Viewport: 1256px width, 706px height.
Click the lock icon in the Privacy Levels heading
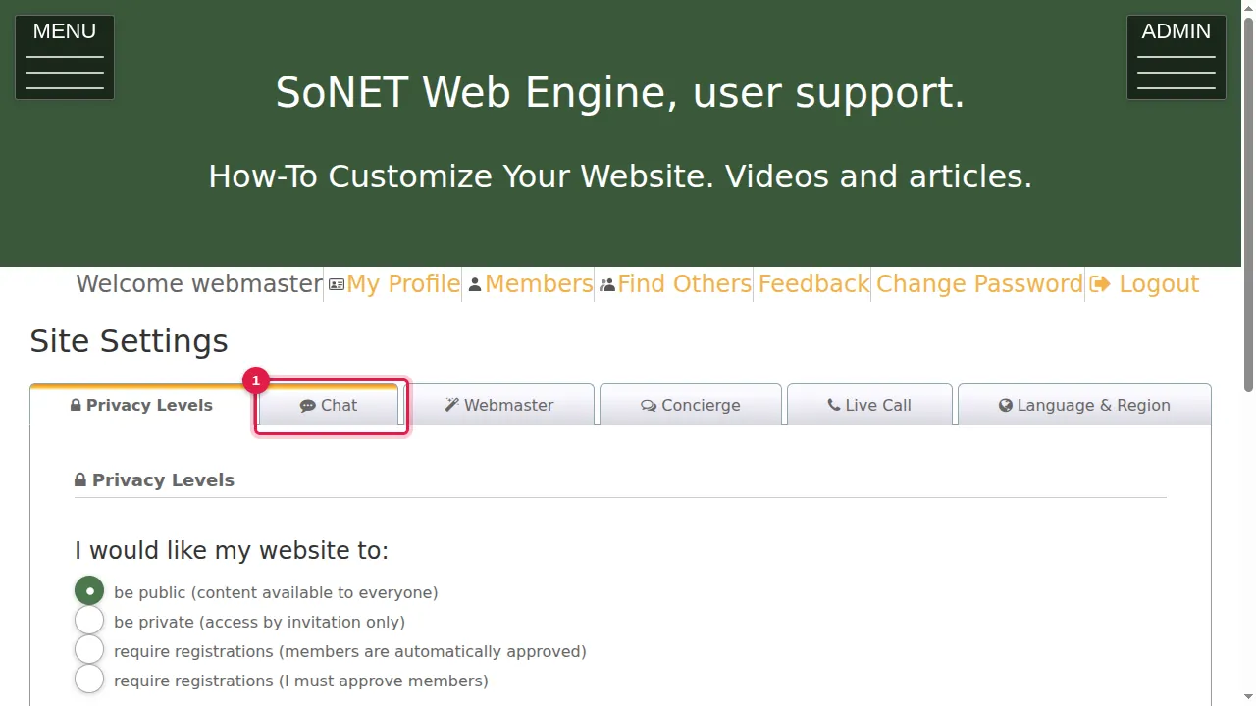[x=80, y=479]
